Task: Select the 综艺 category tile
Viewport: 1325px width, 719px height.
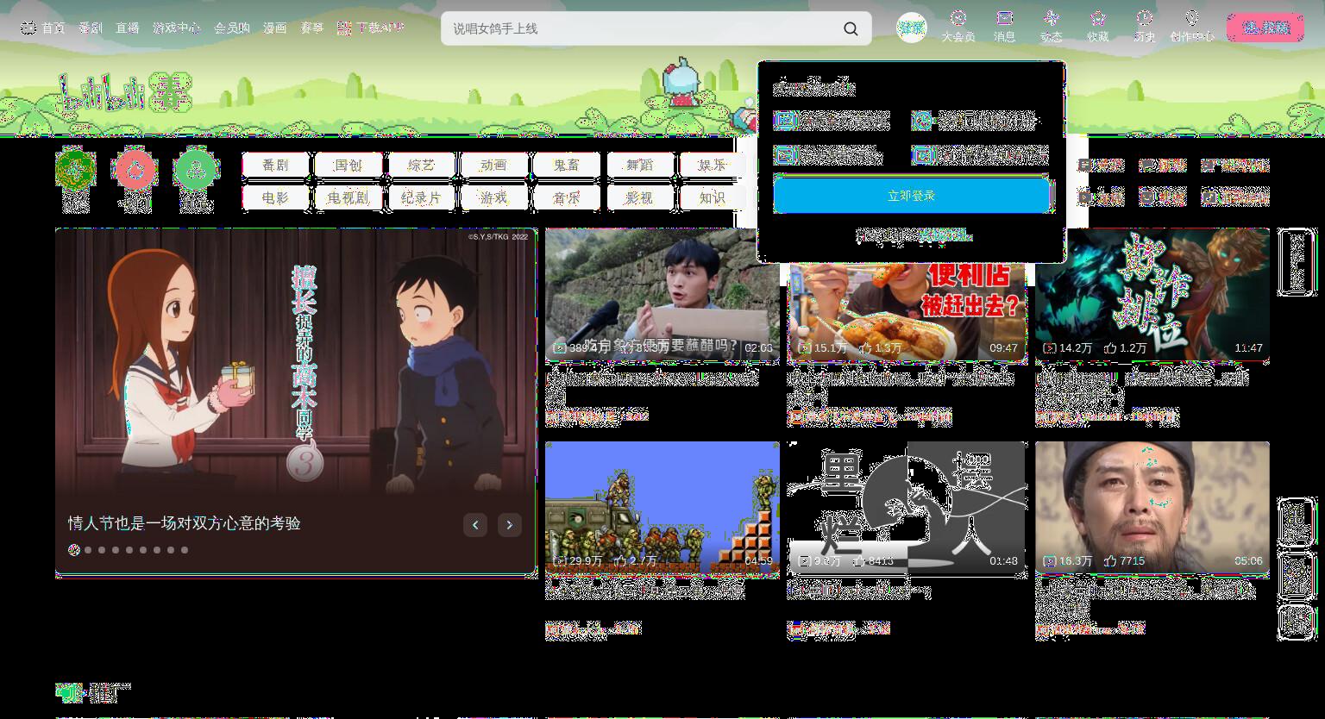Action: 421,165
